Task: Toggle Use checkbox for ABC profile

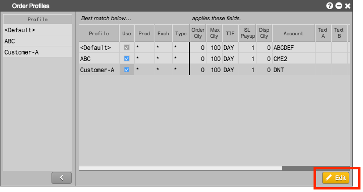Action: point(127,58)
